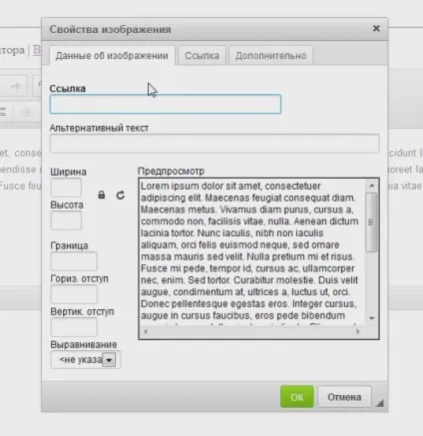Image resolution: width=423 pixels, height=436 pixels.
Task: Click the Граница input field
Action: [74, 260]
